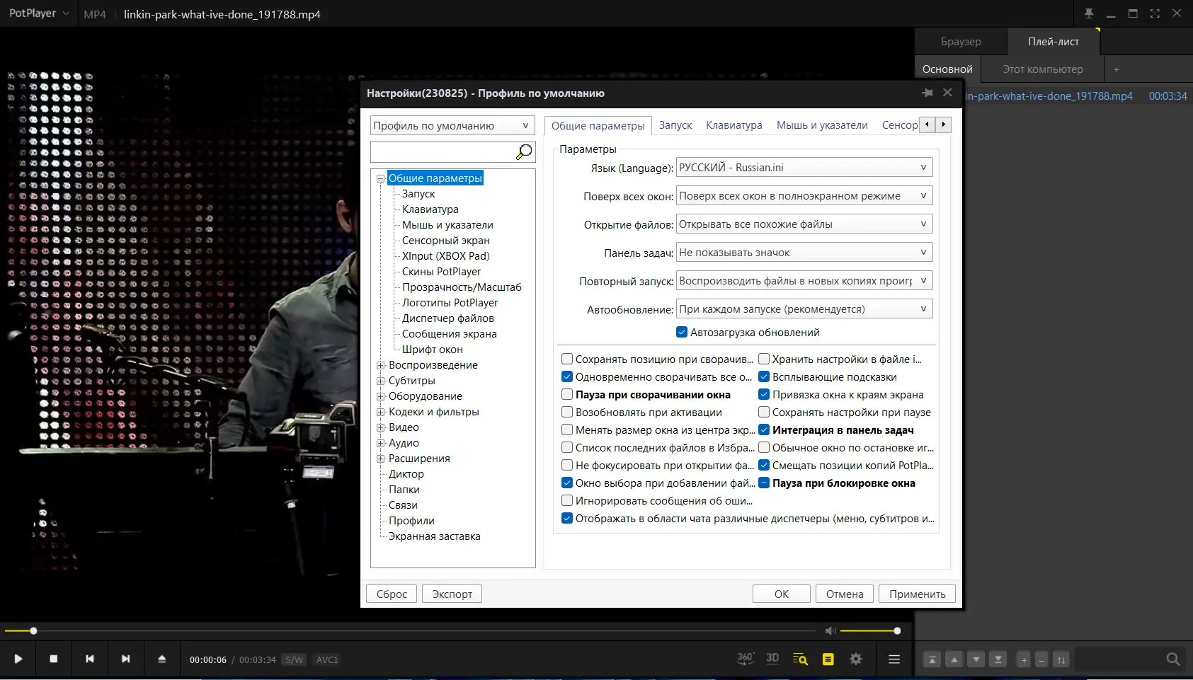Click the hamburger menu icon in the control bar

894,659
